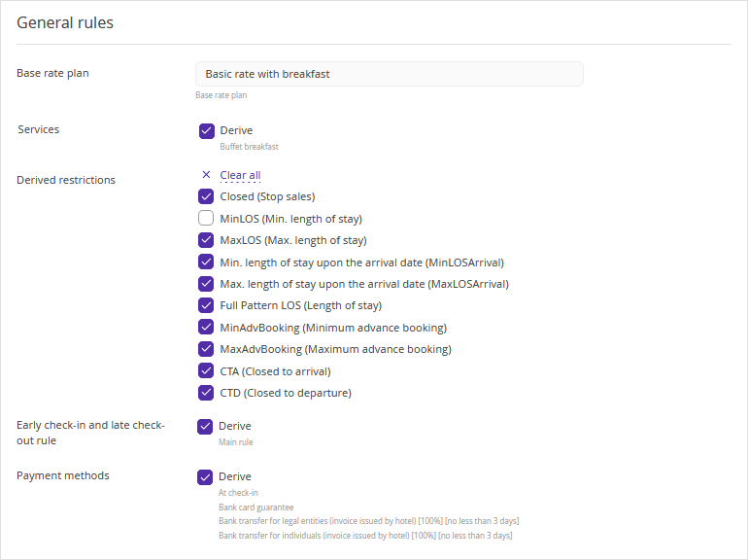The height and width of the screenshot is (560, 748).
Task: Uncheck Derive for Payment methods
Action: (x=205, y=477)
